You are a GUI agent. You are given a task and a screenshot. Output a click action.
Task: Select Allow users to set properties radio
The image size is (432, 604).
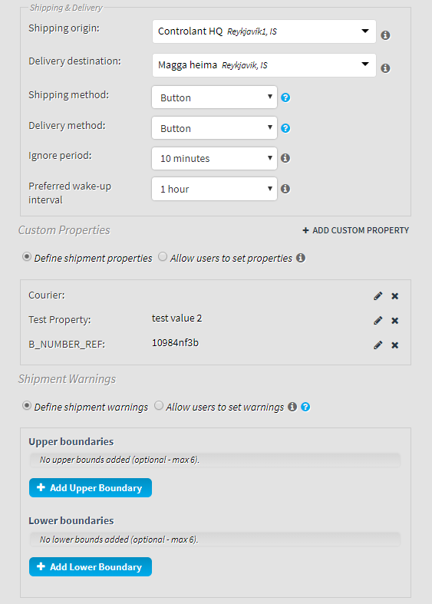(x=163, y=256)
